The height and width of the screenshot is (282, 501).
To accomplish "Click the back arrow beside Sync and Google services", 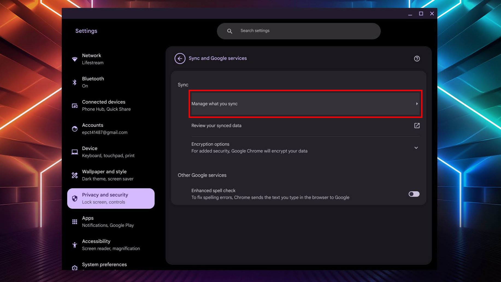I will 180,58.
